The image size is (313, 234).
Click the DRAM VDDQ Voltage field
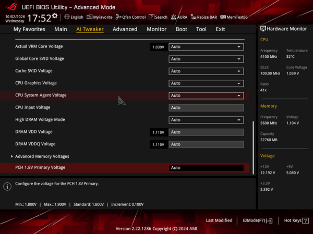tap(206, 144)
